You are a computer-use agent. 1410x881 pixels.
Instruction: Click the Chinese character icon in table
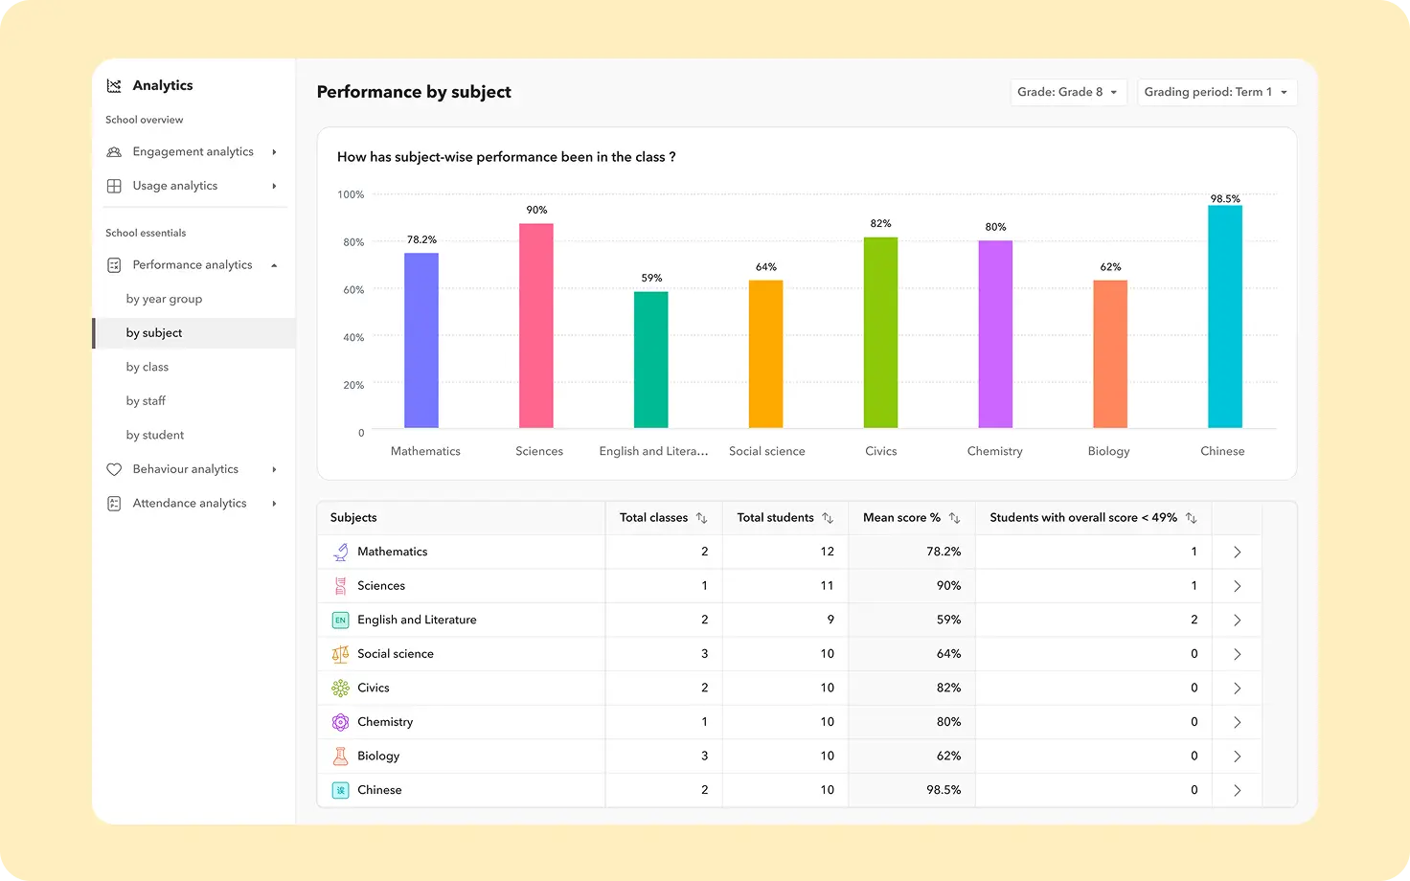(340, 790)
